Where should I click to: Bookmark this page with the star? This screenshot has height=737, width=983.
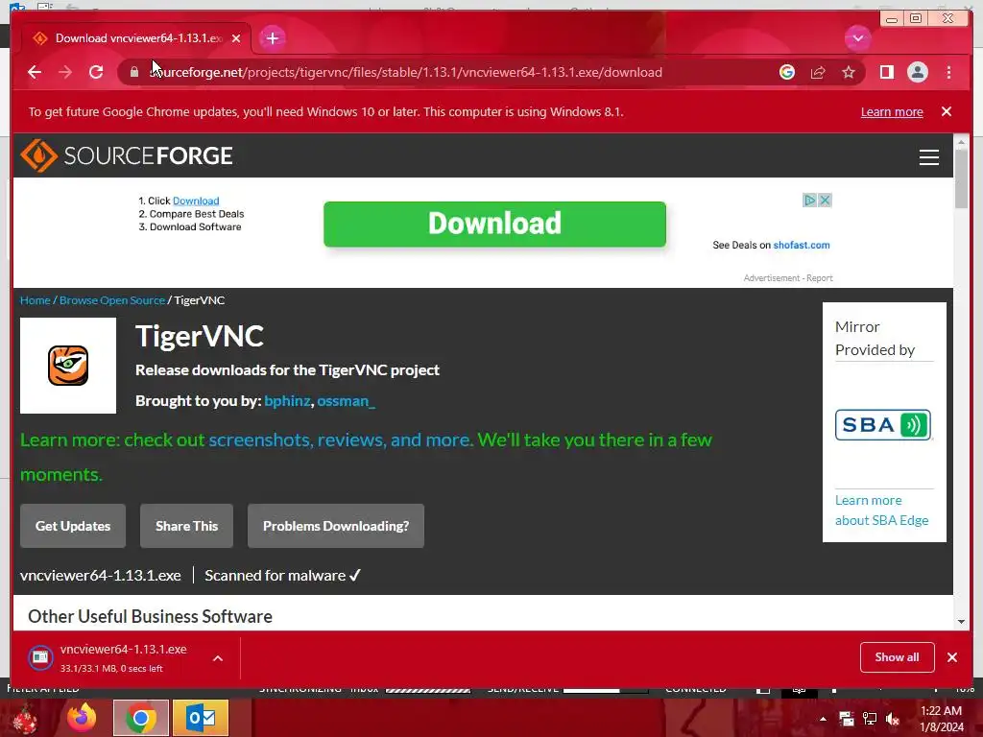coord(849,72)
